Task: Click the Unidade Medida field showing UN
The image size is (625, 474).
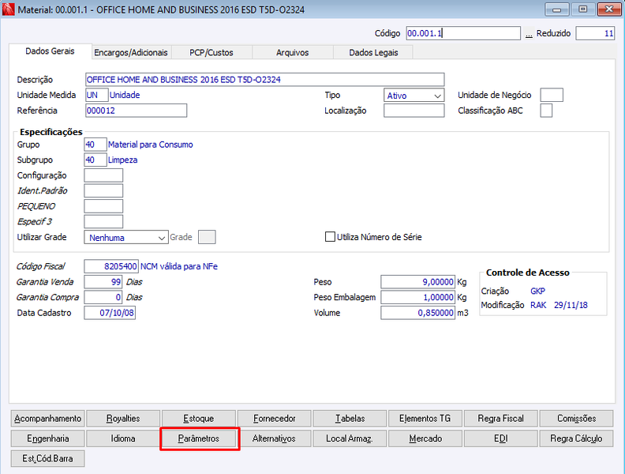Action: [x=96, y=96]
